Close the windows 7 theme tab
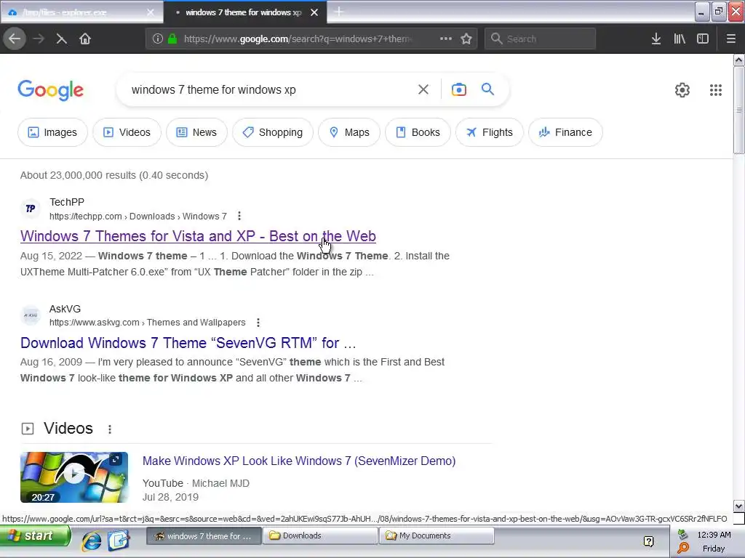Screen dimensions: 745x558 (314, 12)
